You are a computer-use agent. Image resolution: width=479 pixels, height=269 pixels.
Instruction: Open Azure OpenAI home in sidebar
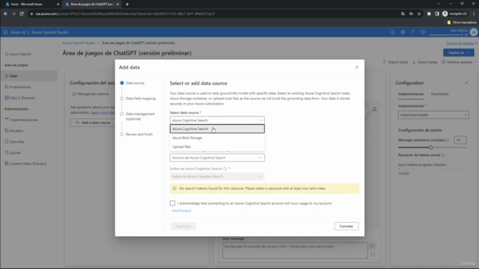pyautogui.click(x=18, y=54)
